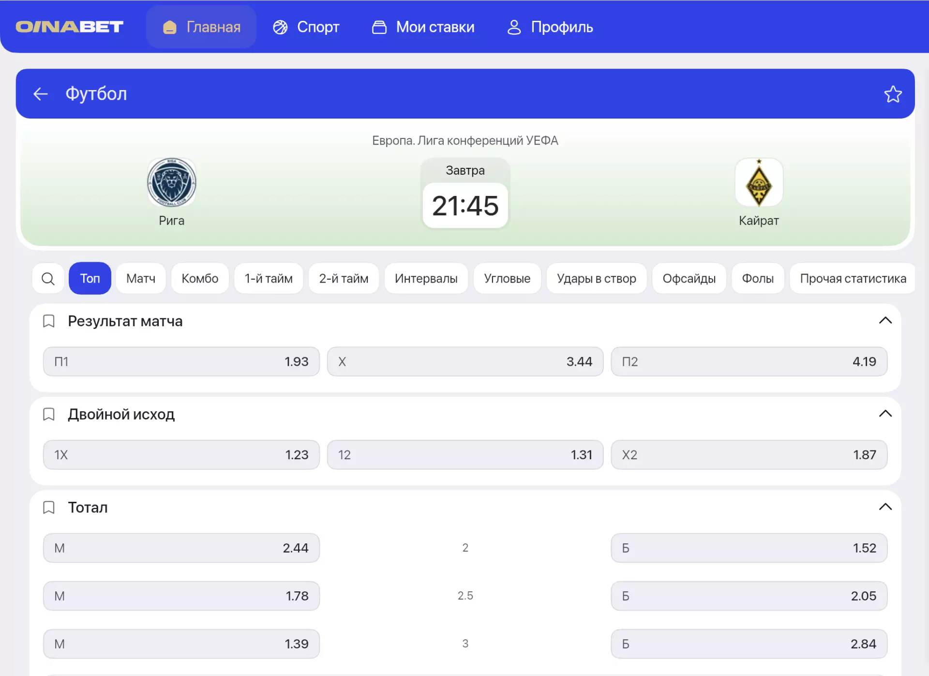Screen dimensions: 929x676
Task: Select П1 odds 1.93
Action: [181, 361]
